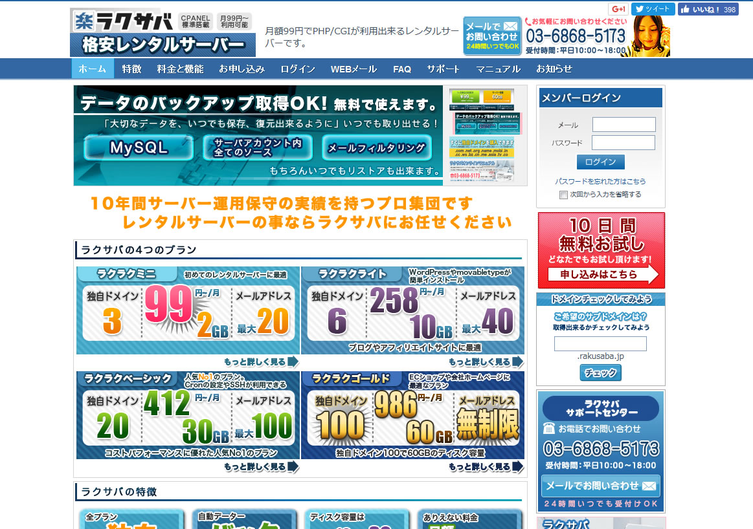This screenshot has height=529, width=753.
Task: Click もっと詳しく見る under ラクラクゴールド
Action: click(486, 467)
